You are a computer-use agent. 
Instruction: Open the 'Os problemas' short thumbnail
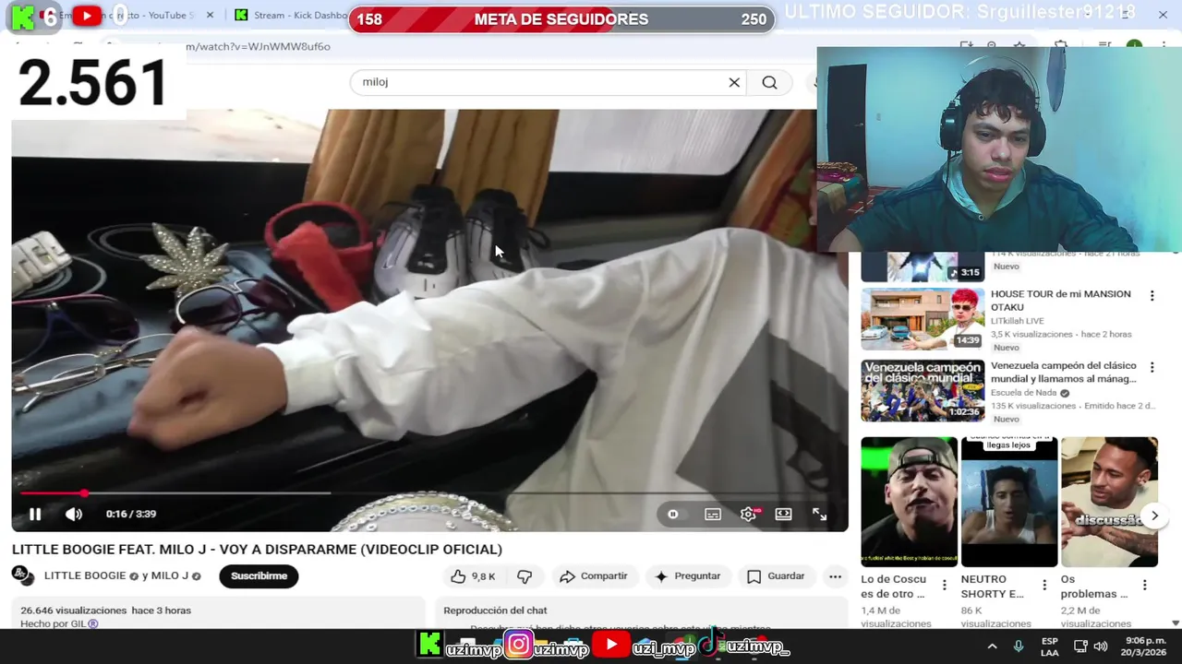click(x=1109, y=502)
